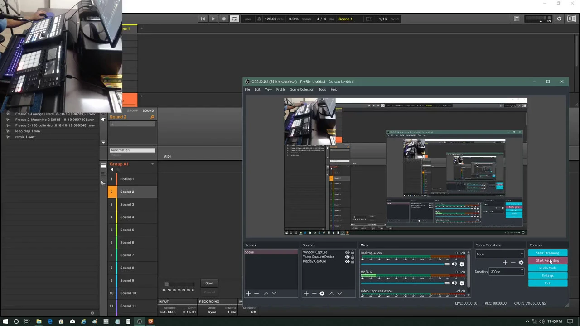Expand the arrow below the Sound 2 icon
This screenshot has width=580, height=326.
click(103, 142)
